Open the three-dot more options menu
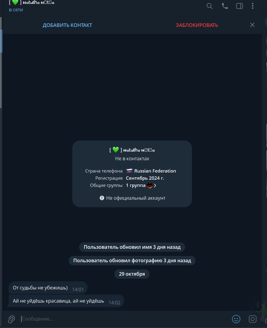Viewport: 267px width, 328px height. pos(253,6)
